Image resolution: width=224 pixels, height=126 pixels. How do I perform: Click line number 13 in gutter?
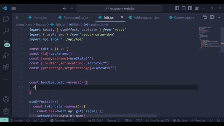(x=21, y=87)
